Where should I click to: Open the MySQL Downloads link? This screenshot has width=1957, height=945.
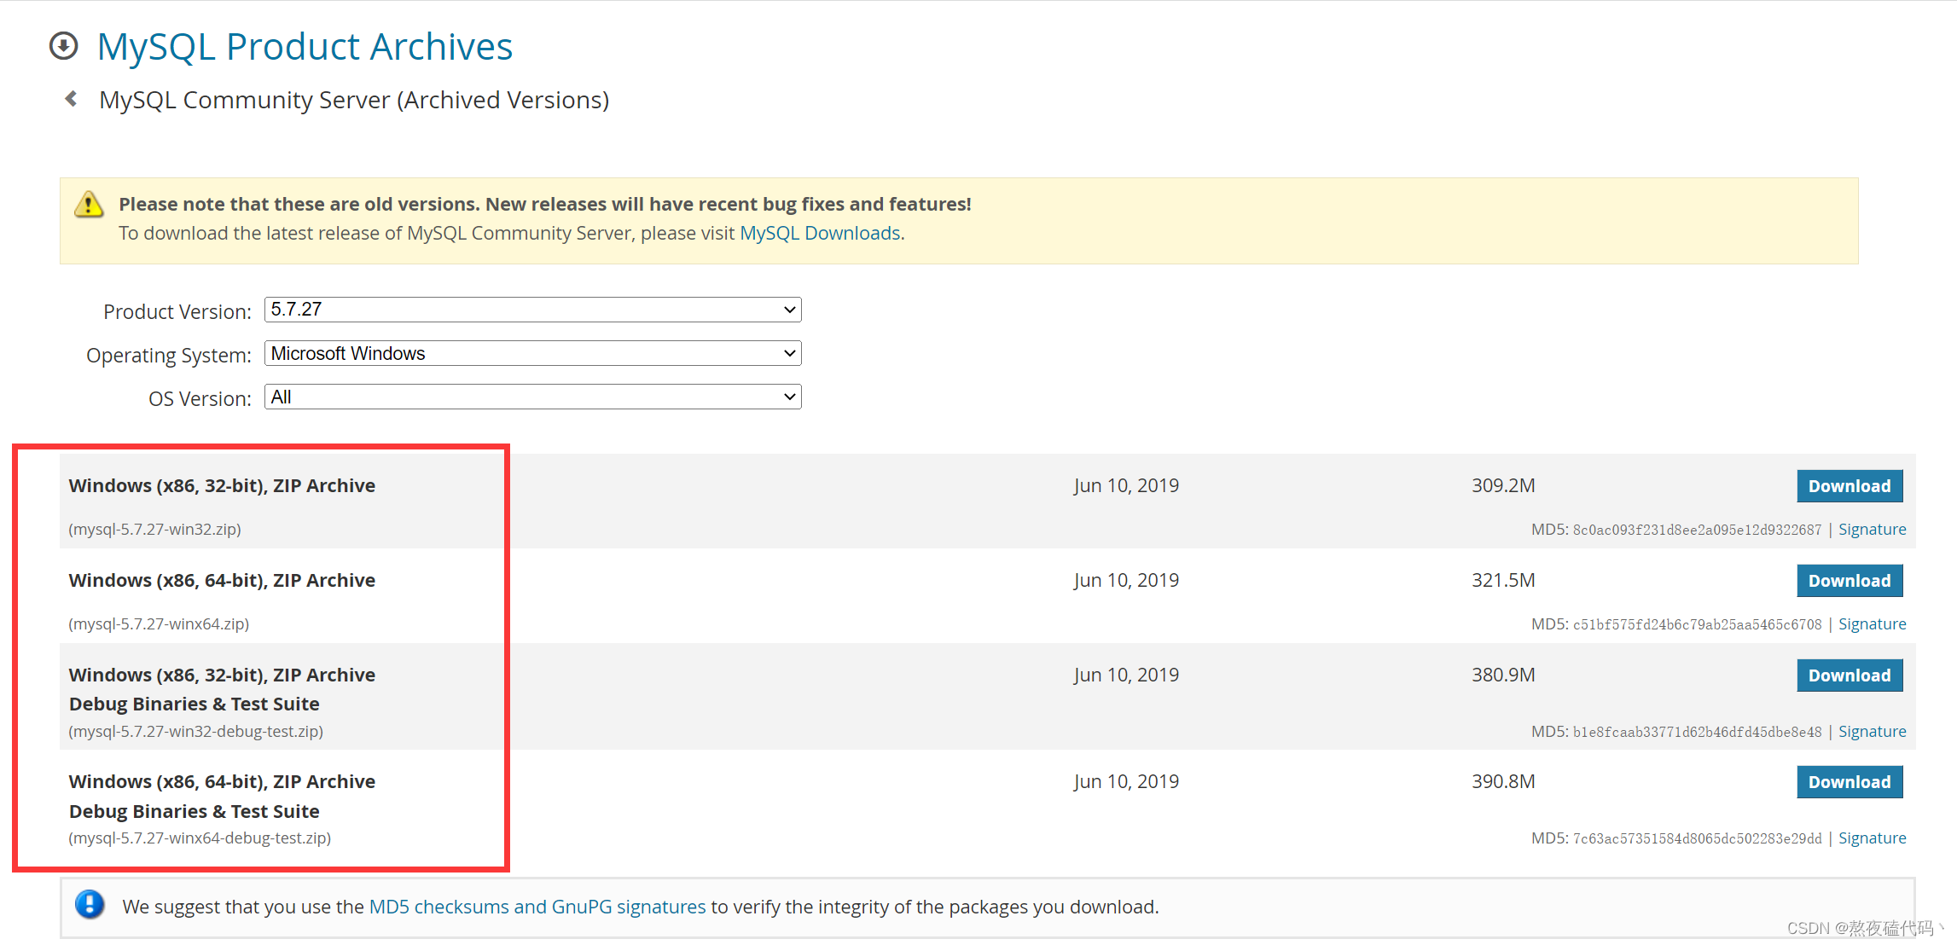point(820,233)
